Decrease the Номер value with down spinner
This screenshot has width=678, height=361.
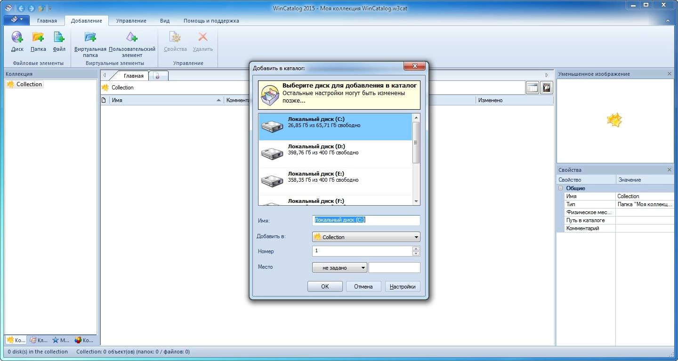pyautogui.click(x=416, y=254)
